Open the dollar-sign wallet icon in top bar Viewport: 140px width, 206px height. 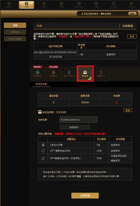(79, 5)
